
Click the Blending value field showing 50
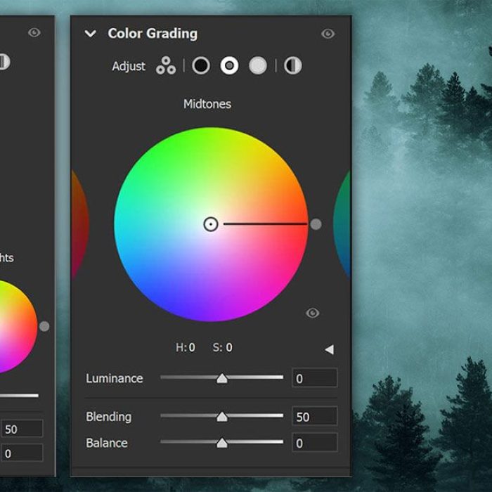click(x=314, y=417)
